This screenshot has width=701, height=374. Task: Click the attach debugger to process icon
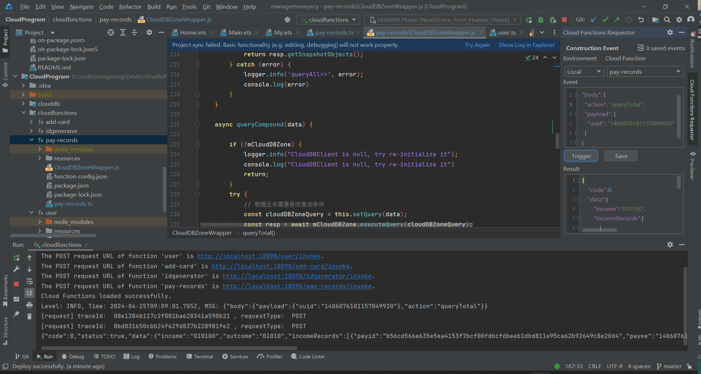click(x=553, y=20)
